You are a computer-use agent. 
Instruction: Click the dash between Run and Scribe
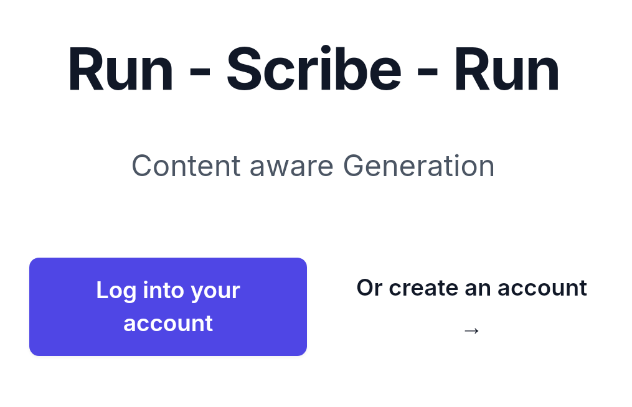[x=200, y=73]
